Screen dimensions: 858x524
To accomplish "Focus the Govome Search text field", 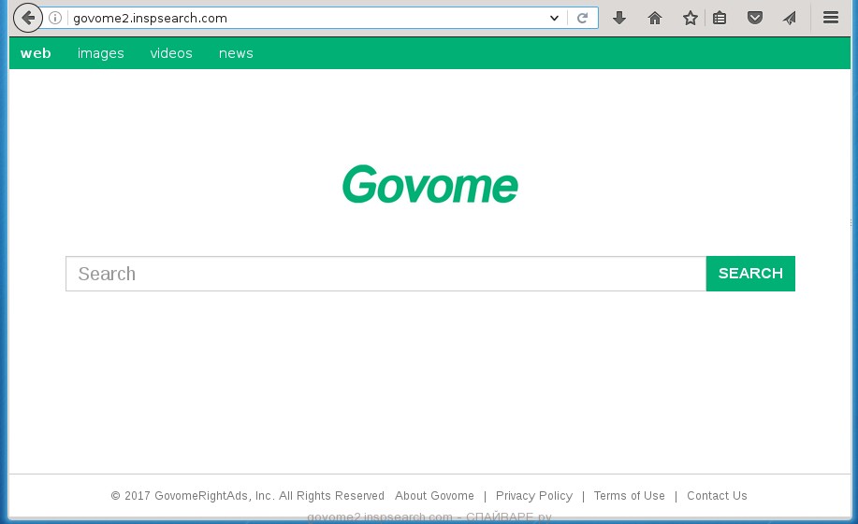I will tap(385, 274).
